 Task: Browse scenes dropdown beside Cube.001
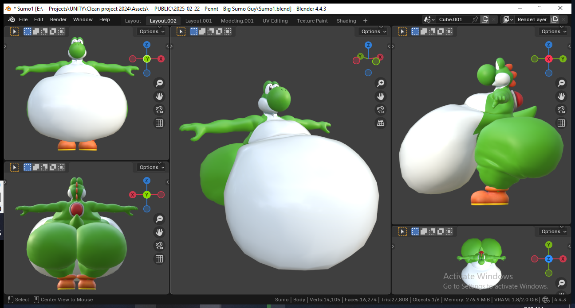(429, 19)
